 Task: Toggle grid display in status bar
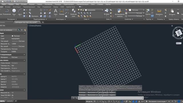[x=95, y=101]
